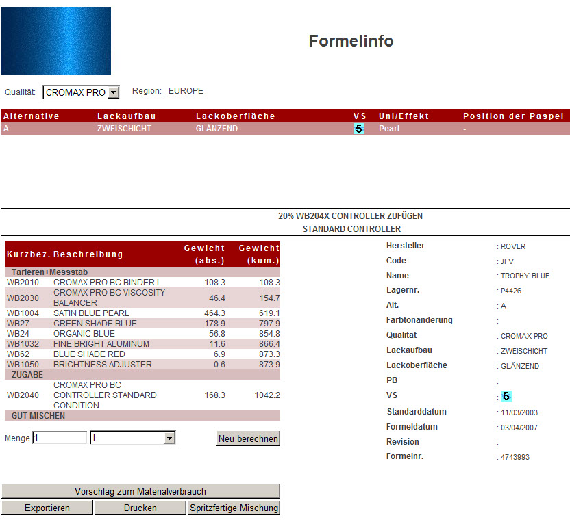Click the Formelnr. value 4743993
The image size is (570, 524).
pyautogui.click(x=515, y=457)
